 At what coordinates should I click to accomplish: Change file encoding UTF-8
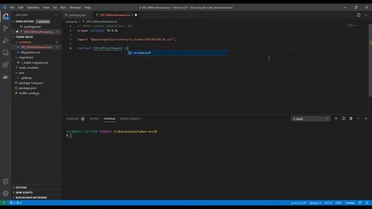tap(328, 203)
